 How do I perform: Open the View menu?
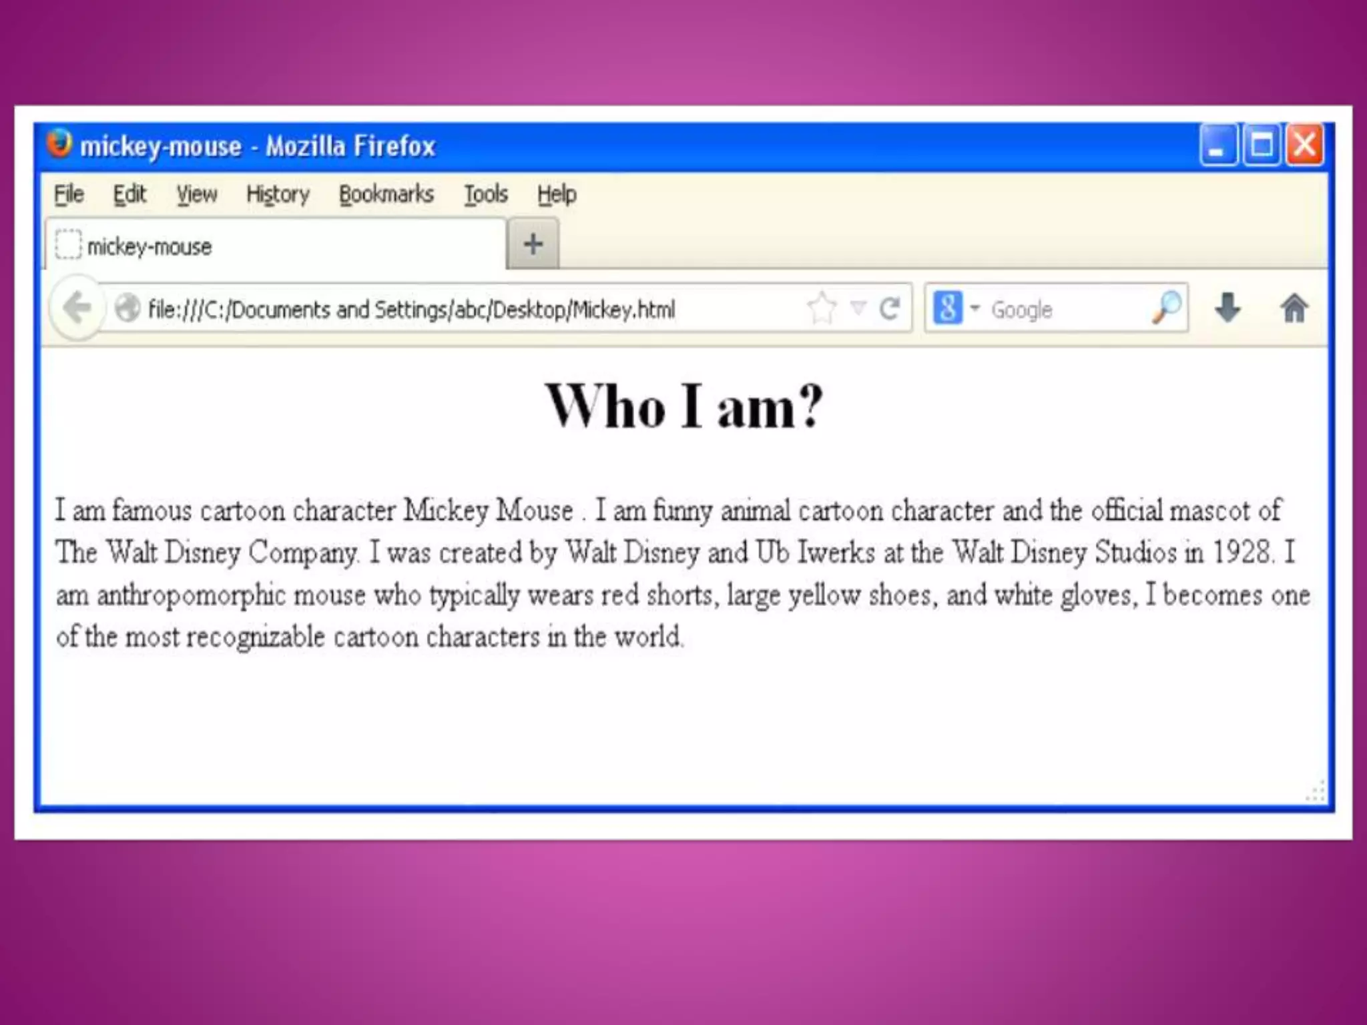pos(196,194)
